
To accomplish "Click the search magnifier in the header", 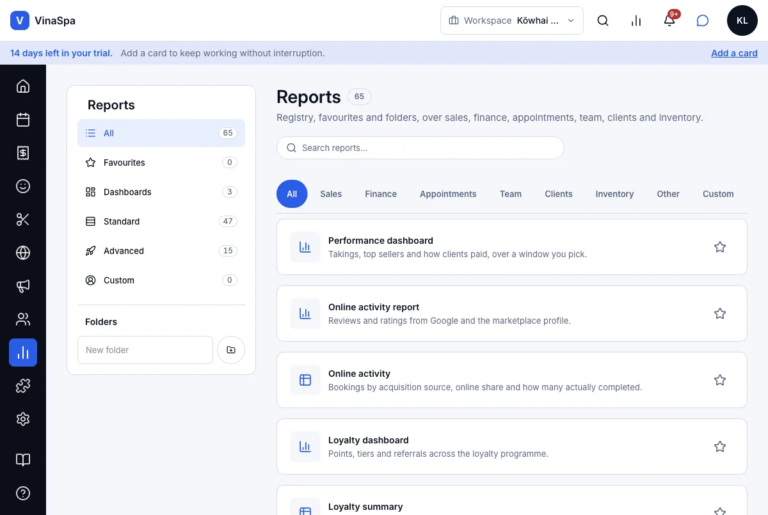I will [603, 20].
